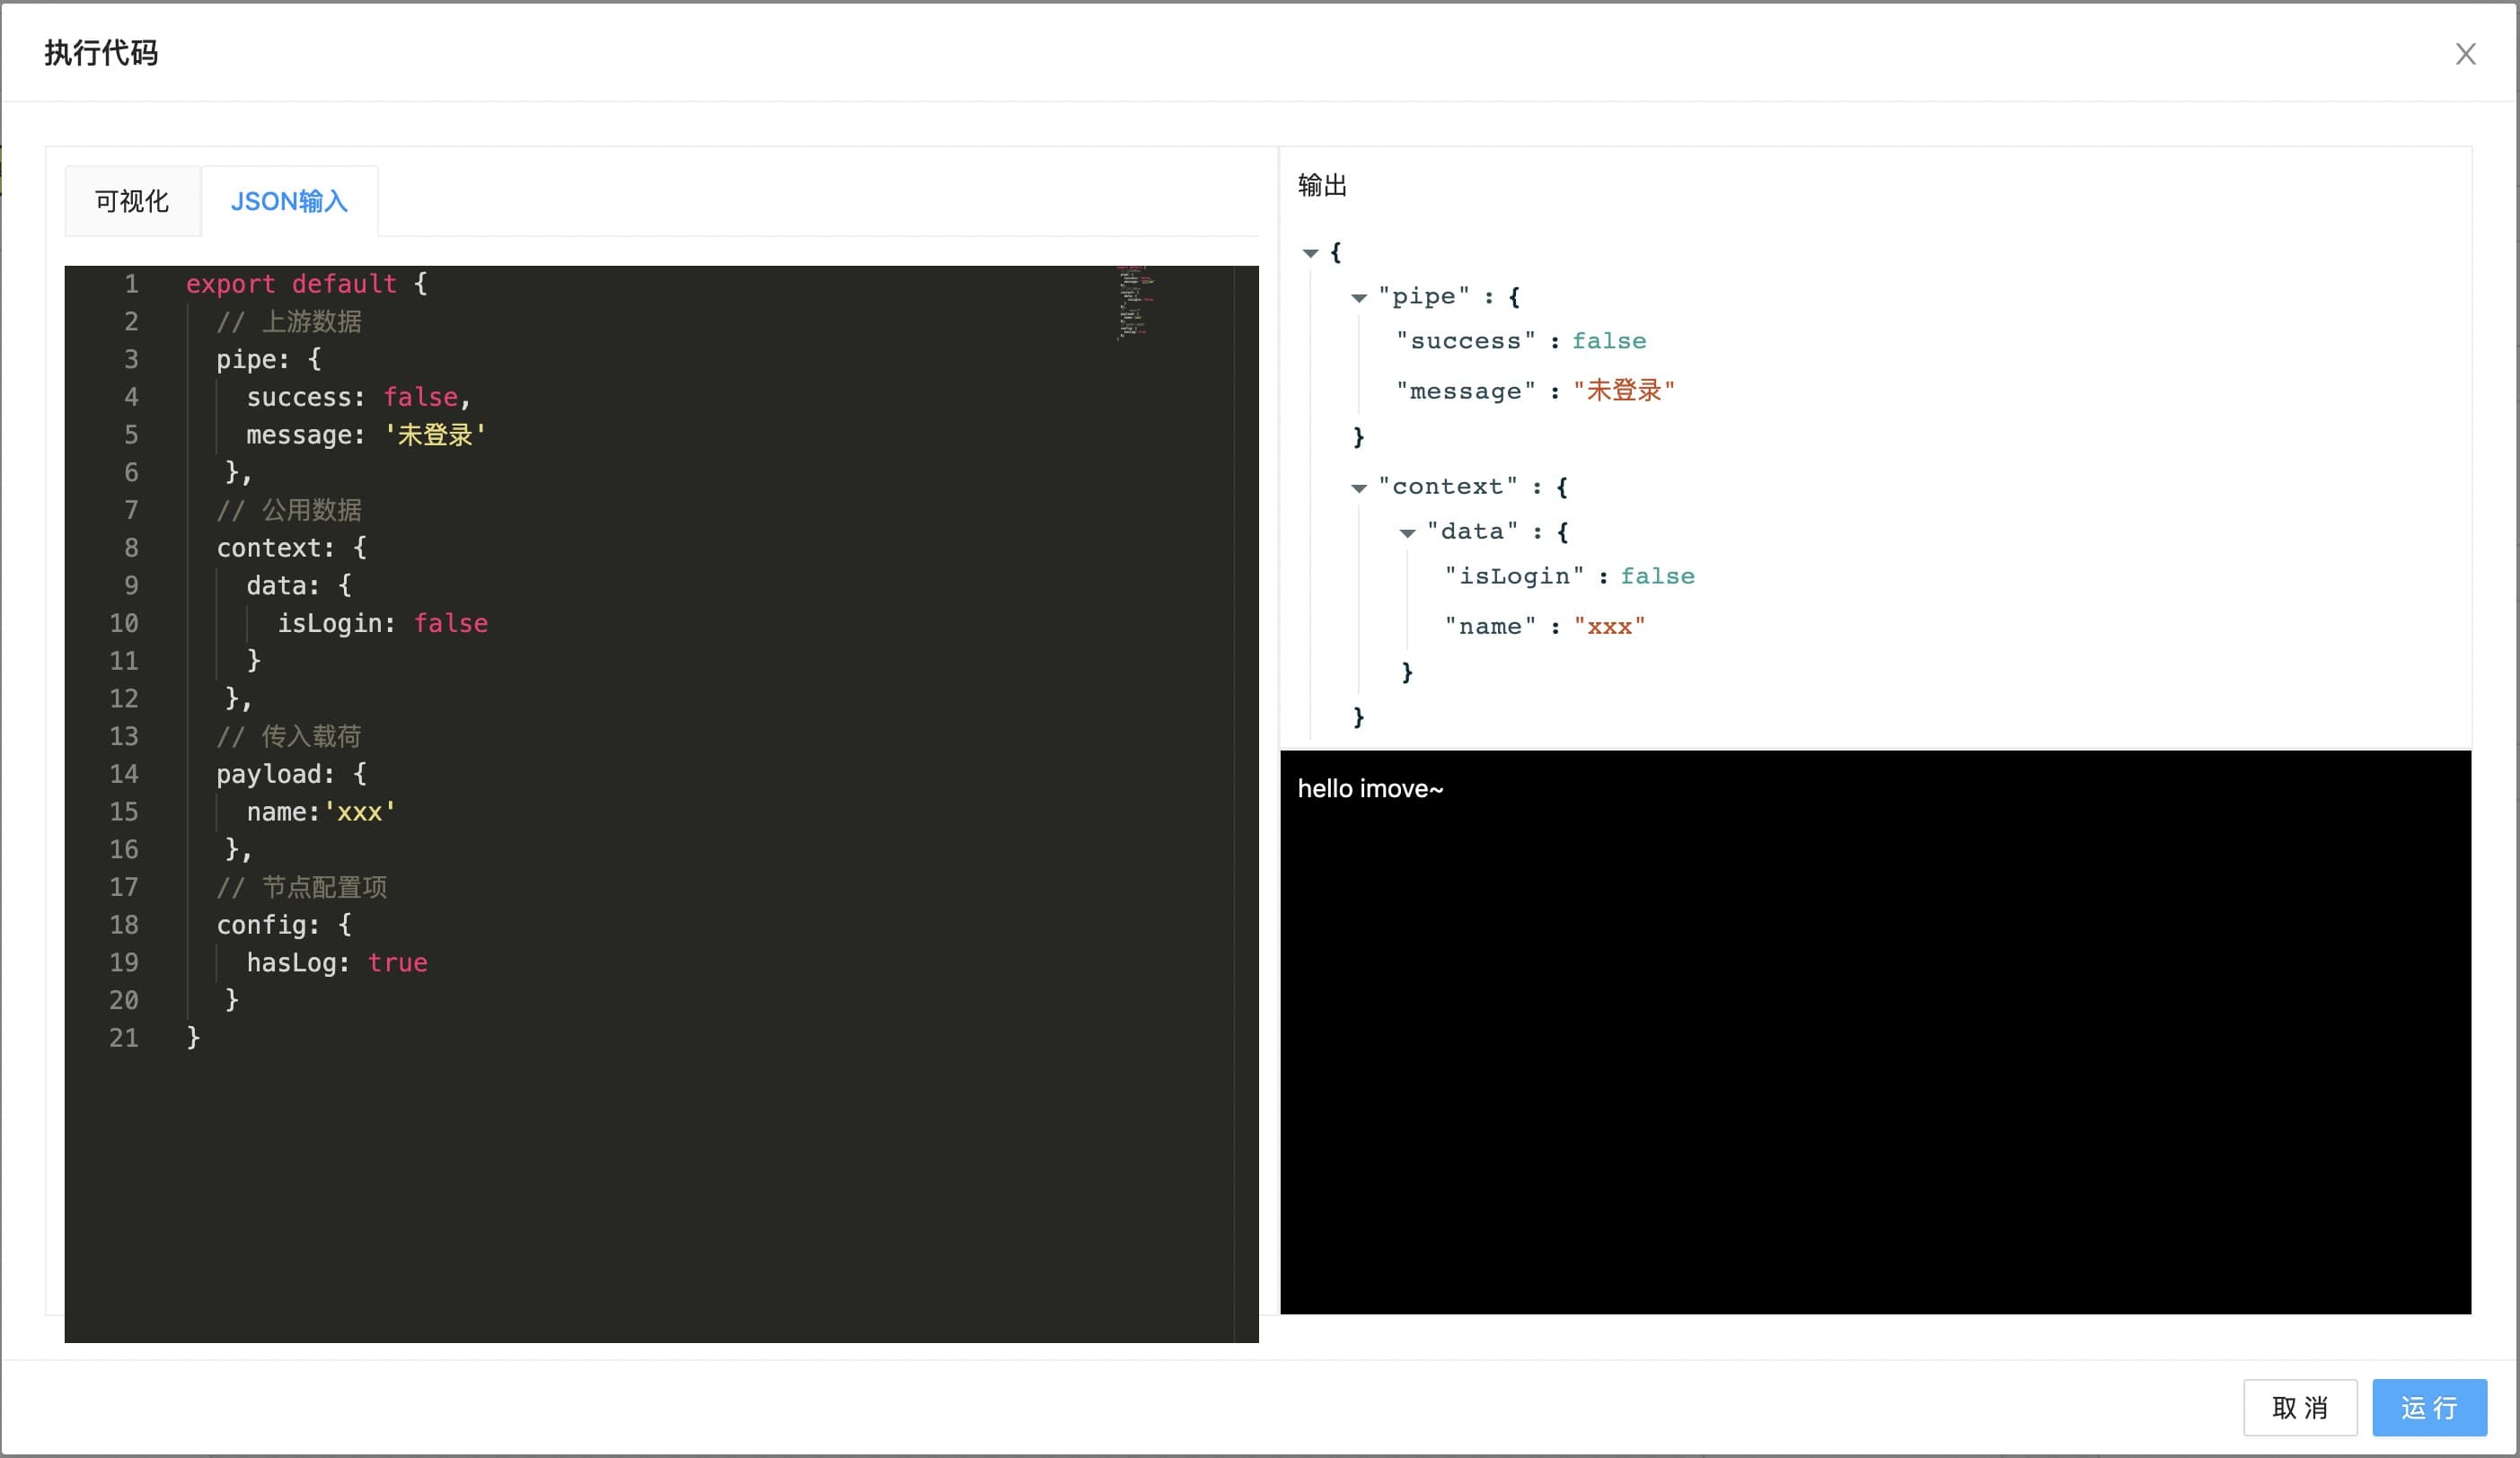Select the JSON输入 tab
Viewport: 2520px width, 1458px height.
[289, 201]
